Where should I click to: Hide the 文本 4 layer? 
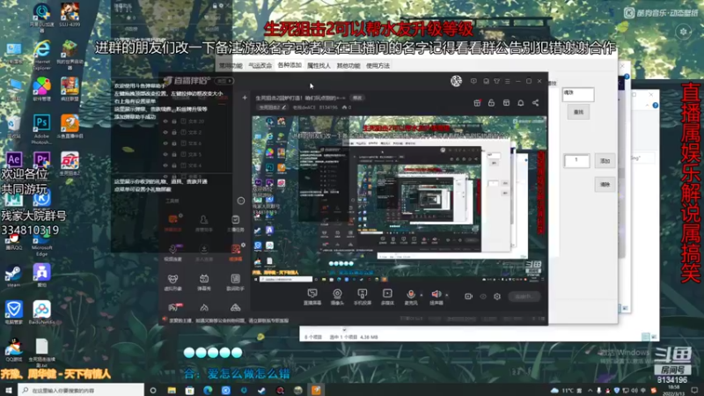click(165, 165)
